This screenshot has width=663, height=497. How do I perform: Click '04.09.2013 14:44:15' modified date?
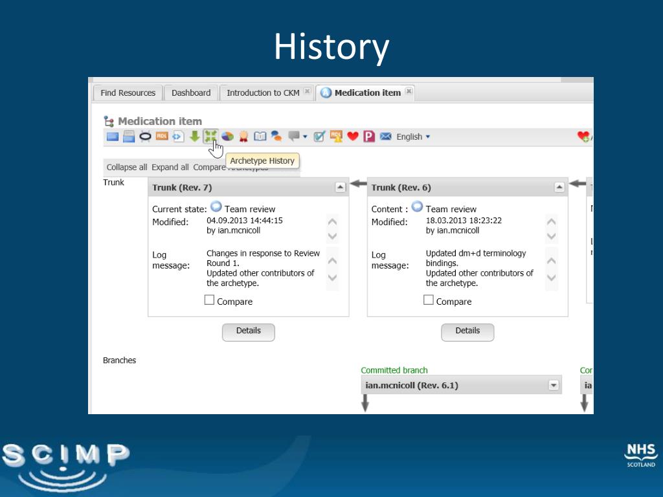point(244,221)
